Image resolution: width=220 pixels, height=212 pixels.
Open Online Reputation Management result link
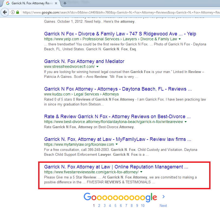(116, 167)
